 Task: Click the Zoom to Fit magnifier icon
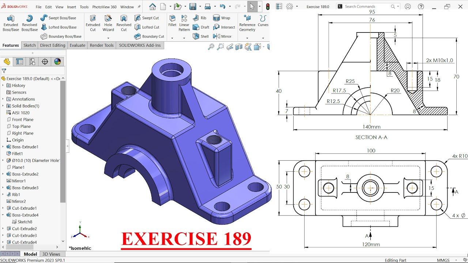pos(211,47)
